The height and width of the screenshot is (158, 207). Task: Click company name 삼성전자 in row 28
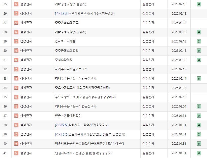pyautogui.click(x=26, y=32)
